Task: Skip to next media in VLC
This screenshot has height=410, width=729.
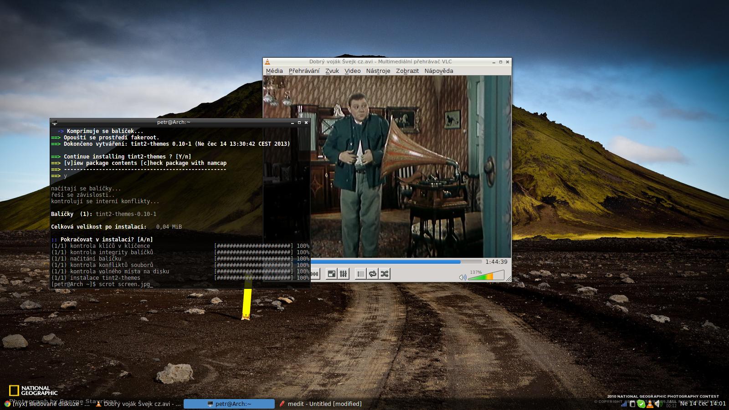Action: coord(315,274)
